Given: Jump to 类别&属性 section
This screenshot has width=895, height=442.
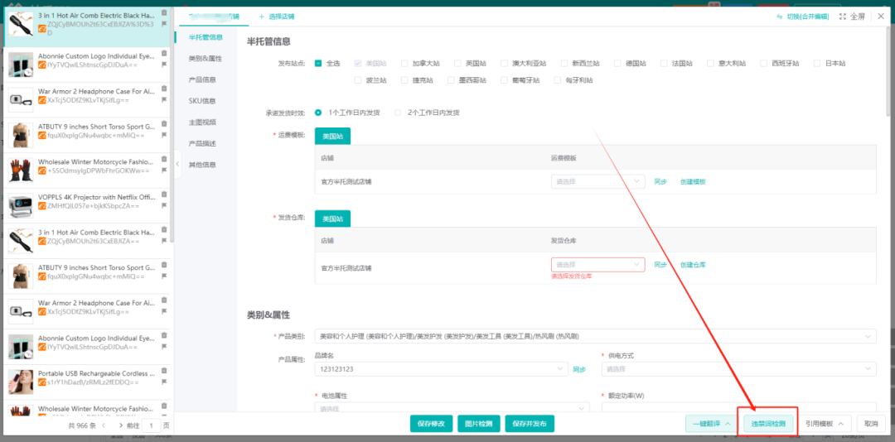Looking at the screenshot, I should point(205,59).
